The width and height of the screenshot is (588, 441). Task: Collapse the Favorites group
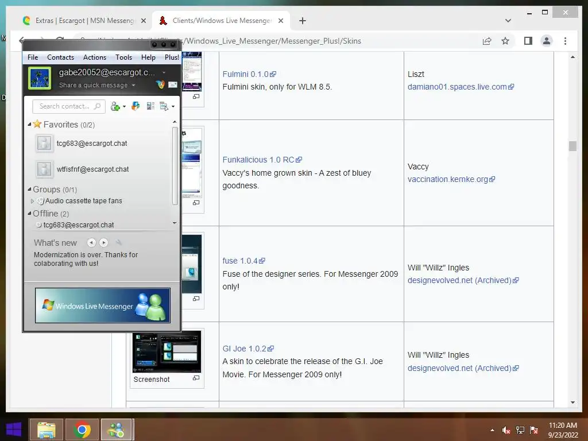pos(30,124)
